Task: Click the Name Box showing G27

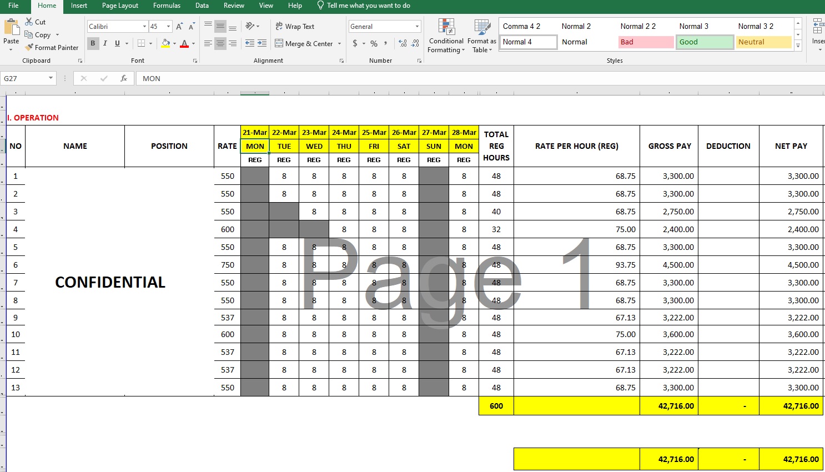Action: [23, 78]
